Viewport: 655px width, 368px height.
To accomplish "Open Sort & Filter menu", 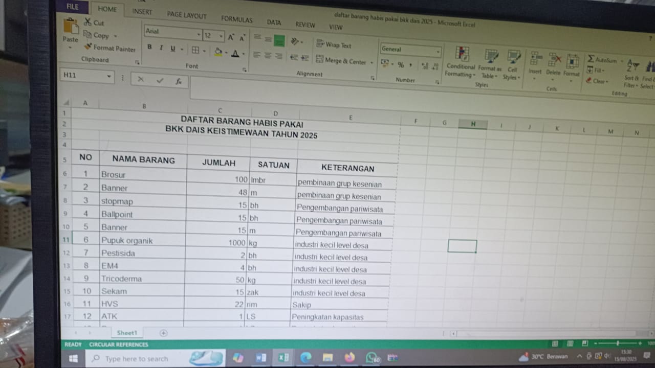I will pos(632,73).
